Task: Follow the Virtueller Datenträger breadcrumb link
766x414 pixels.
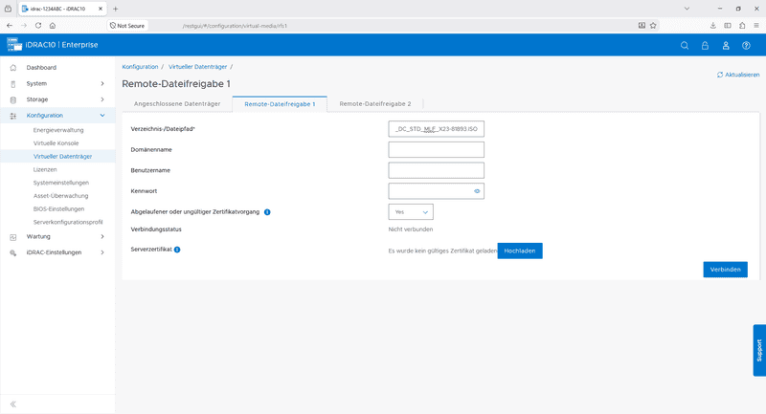Action: [x=198, y=67]
